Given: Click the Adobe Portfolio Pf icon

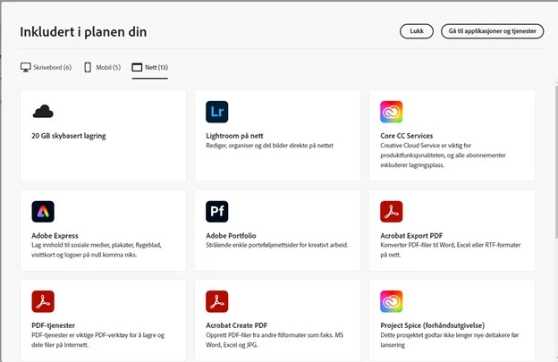Looking at the screenshot, I should (216, 212).
